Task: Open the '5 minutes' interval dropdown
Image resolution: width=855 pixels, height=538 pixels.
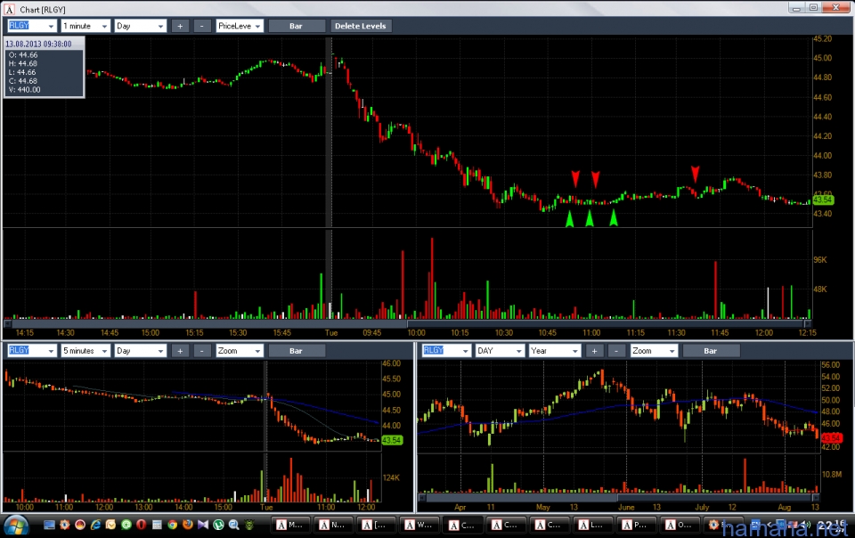Action: [x=104, y=351]
